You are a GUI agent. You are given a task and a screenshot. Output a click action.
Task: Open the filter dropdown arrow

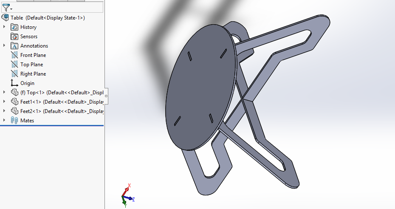tap(11, 9)
